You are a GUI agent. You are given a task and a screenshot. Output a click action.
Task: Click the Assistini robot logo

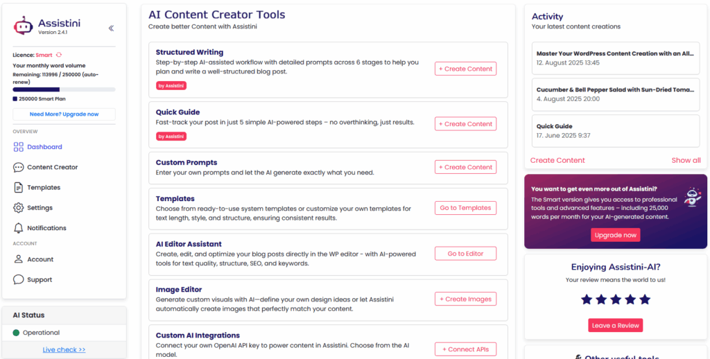click(x=23, y=26)
